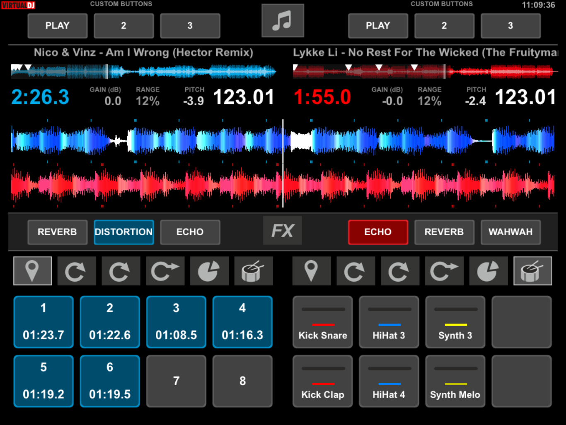Select left deck slicer pie icon

(x=209, y=271)
